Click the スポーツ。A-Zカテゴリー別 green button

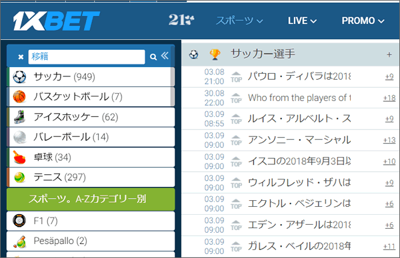click(x=91, y=199)
